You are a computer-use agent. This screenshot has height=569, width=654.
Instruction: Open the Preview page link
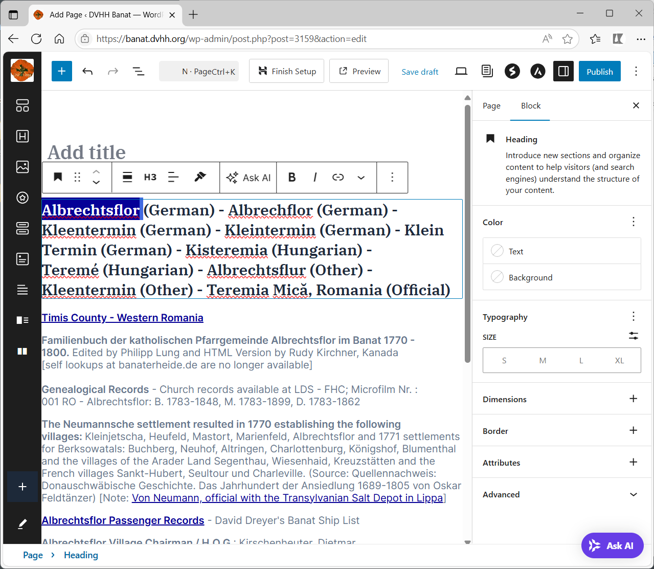[359, 71]
